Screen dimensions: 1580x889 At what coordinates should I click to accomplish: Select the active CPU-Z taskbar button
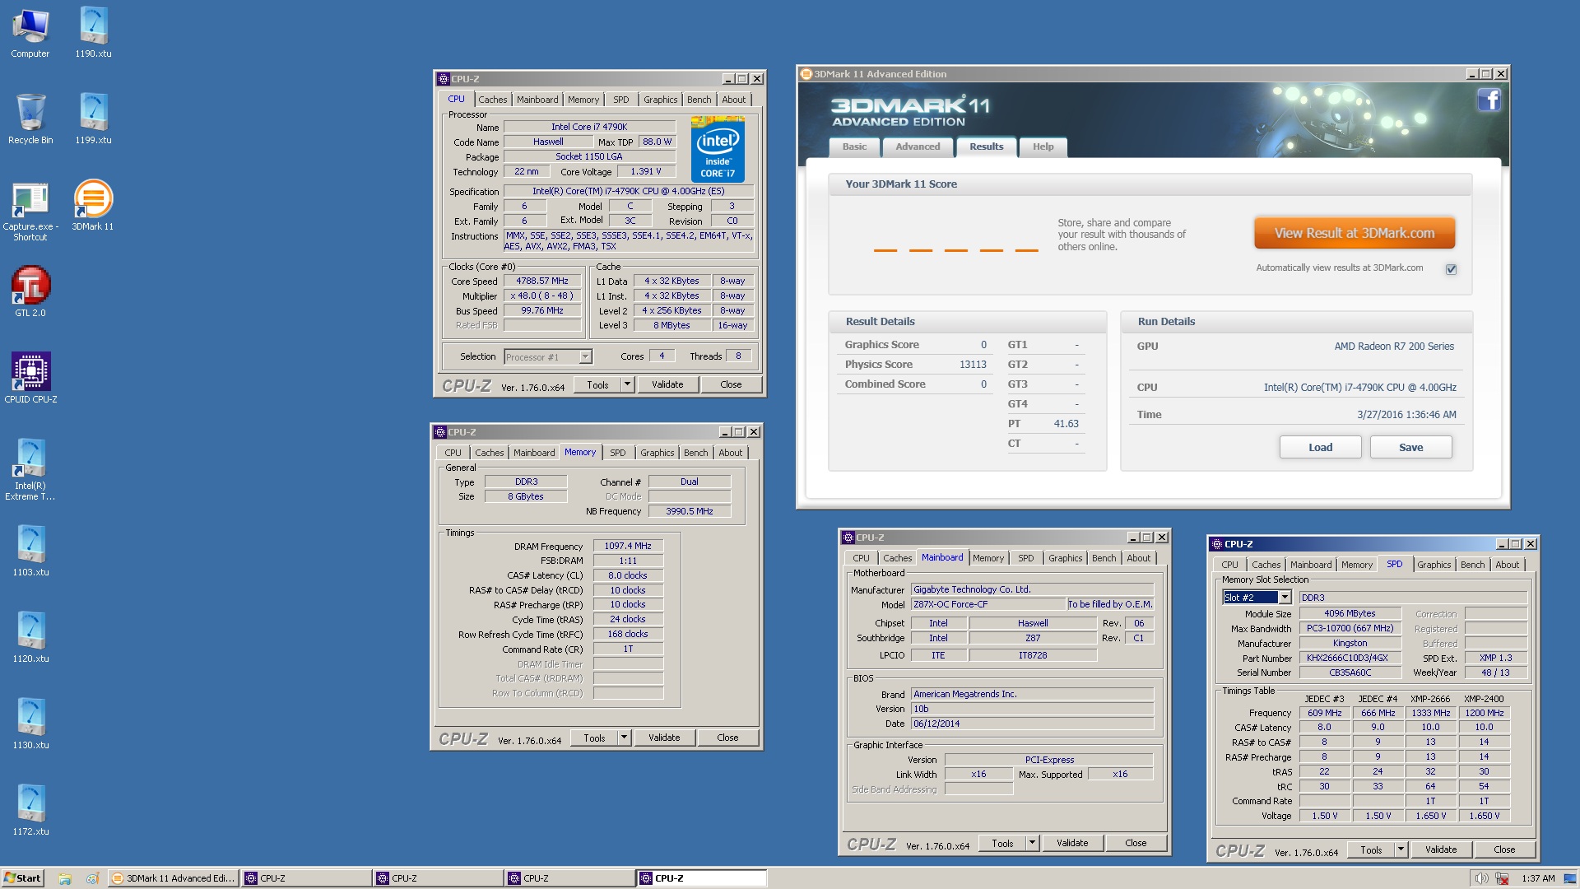click(702, 878)
